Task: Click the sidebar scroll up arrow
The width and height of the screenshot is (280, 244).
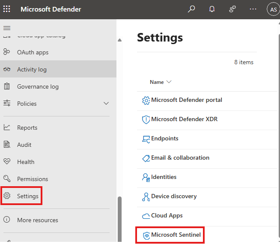Action: (x=119, y=40)
